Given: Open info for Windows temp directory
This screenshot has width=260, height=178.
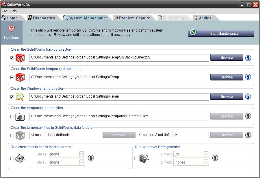Looking at the screenshot, I should coord(248,97).
